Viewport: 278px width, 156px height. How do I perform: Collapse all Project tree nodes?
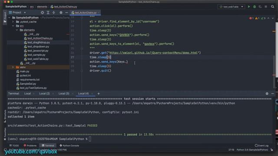coord(53,13)
